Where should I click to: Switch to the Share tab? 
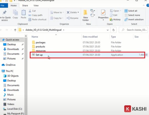pos(25,6)
